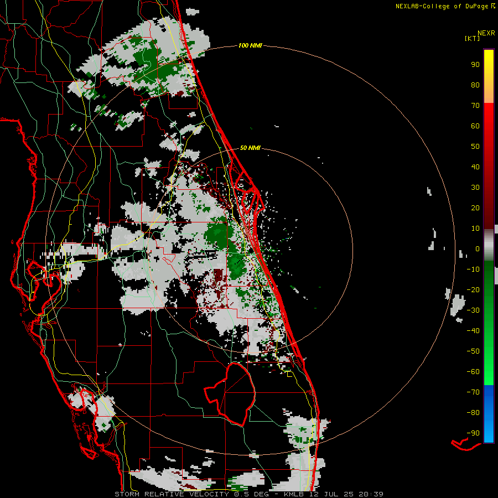Click the [KT] units label
Screen dimensions: 498x498
tap(473, 38)
